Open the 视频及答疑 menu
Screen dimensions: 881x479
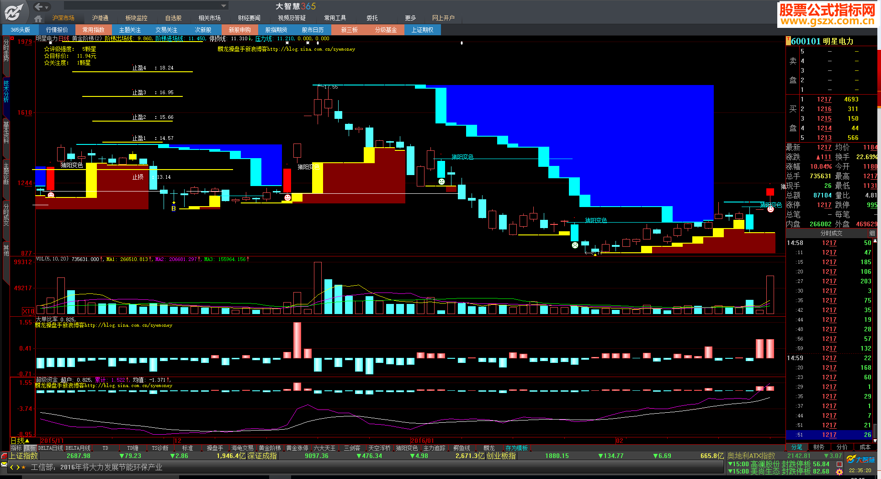tap(292, 18)
